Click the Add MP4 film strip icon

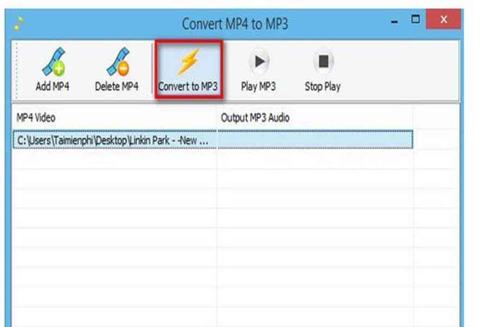(53, 61)
